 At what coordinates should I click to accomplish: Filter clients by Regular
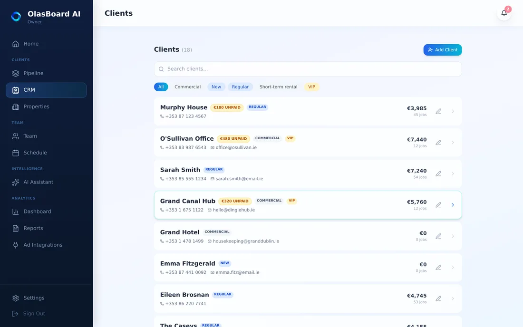(240, 87)
